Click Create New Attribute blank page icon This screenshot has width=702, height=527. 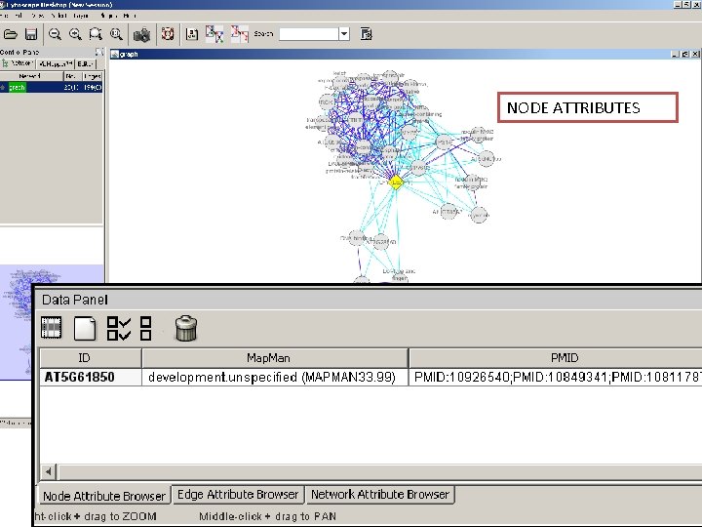(84, 329)
